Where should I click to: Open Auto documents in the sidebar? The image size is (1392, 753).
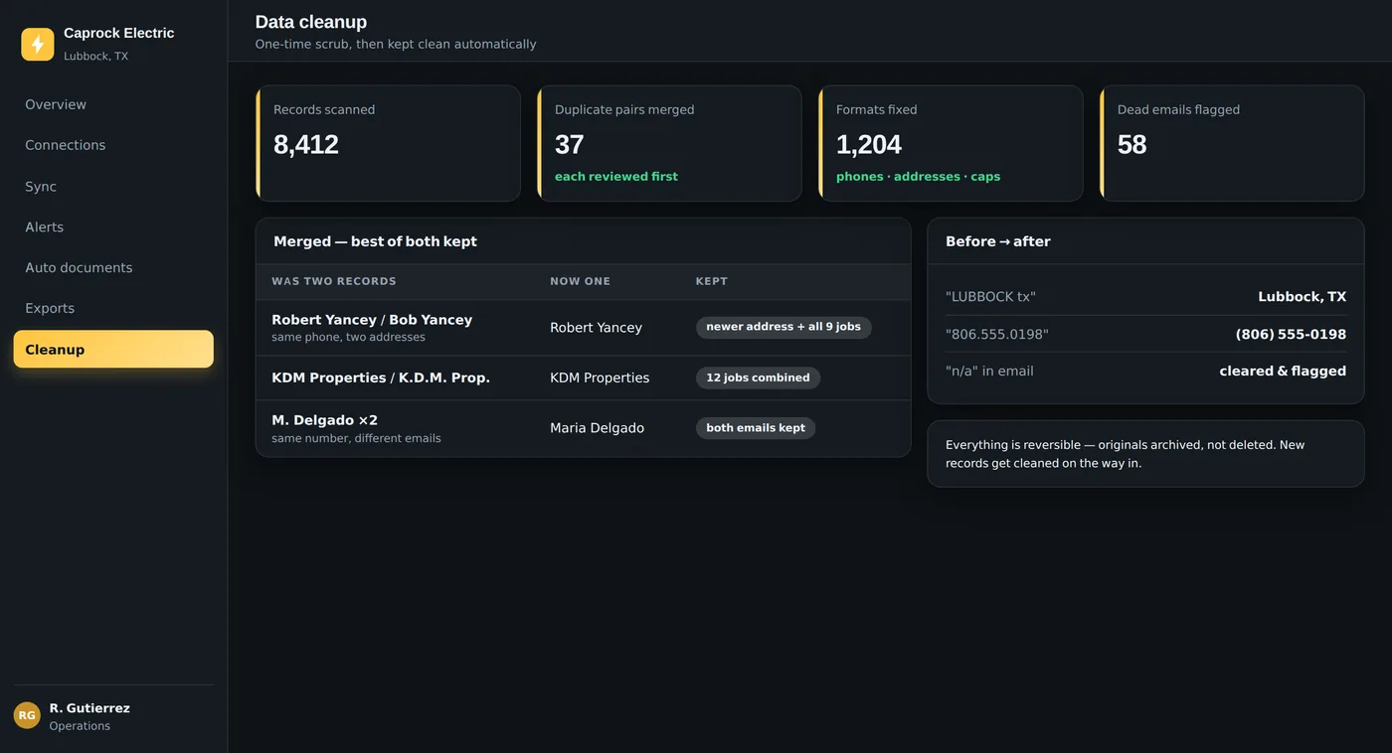tap(113, 268)
